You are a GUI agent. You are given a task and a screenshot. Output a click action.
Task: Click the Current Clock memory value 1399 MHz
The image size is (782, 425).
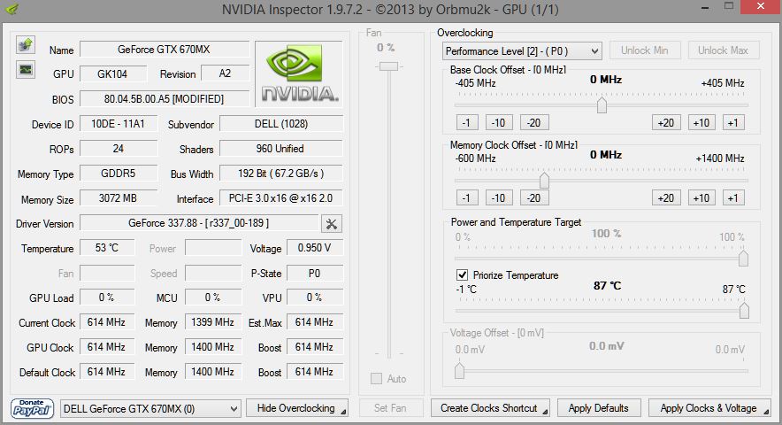click(x=213, y=322)
